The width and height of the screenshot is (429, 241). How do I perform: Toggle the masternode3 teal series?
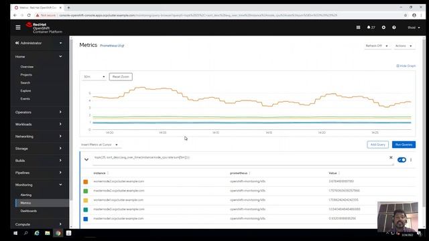[x=86, y=210]
